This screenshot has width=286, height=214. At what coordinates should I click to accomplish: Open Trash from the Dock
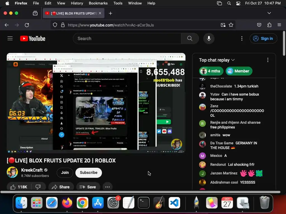click(264, 203)
